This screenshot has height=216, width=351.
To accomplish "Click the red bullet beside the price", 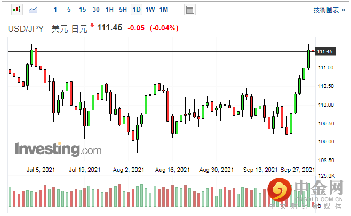I will (x=92, y=26).
